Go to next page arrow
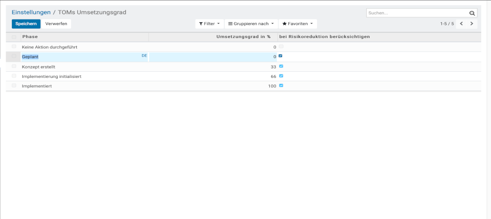Viewport: 491px width, 219px height. point(472,23)
